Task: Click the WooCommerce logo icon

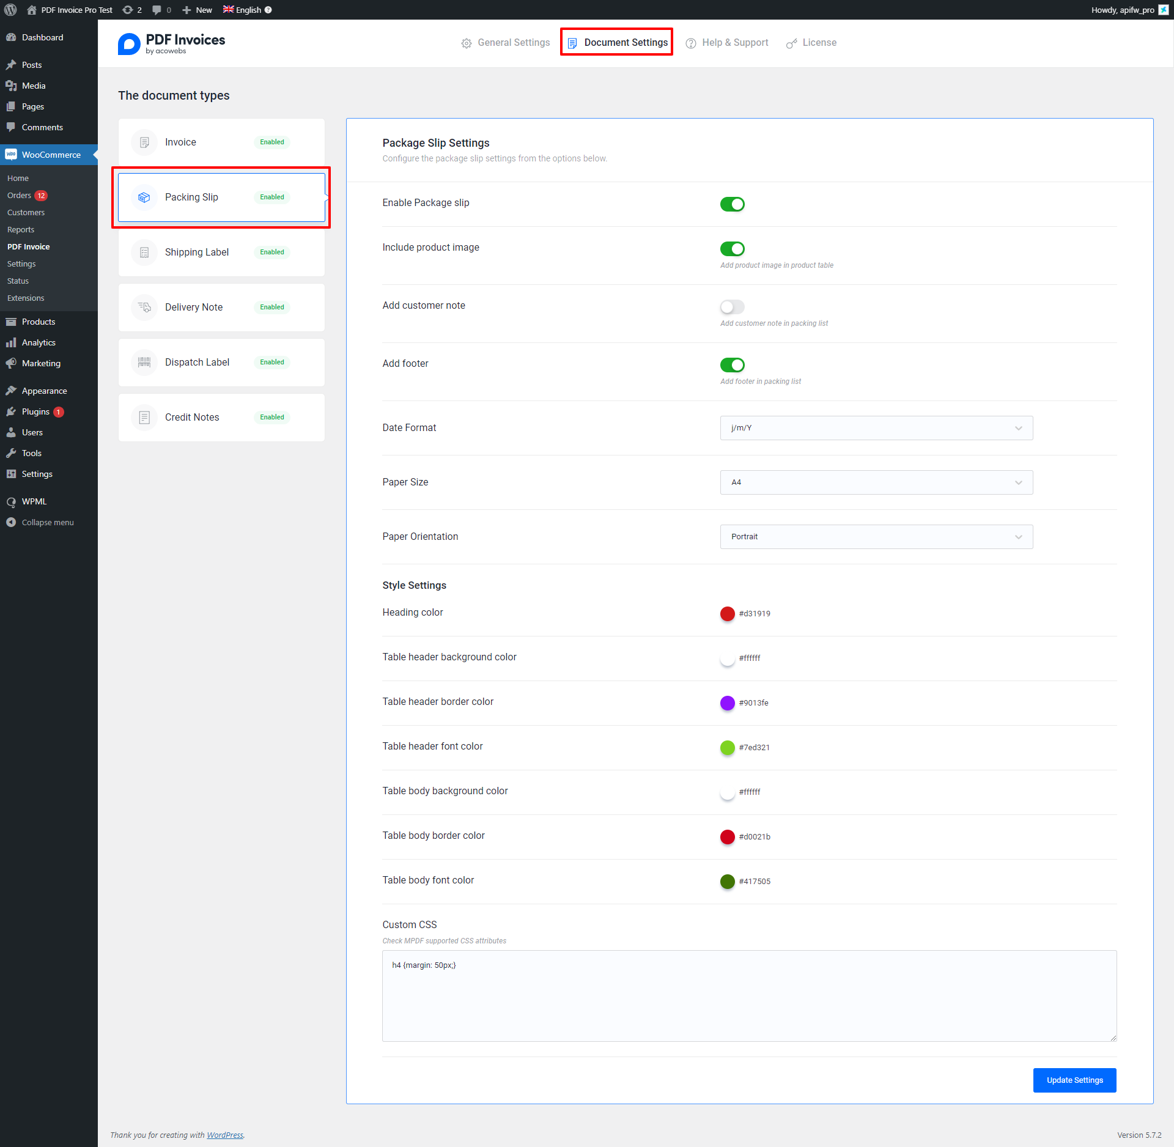Action: pyautogui.click(x=11, y=155)
